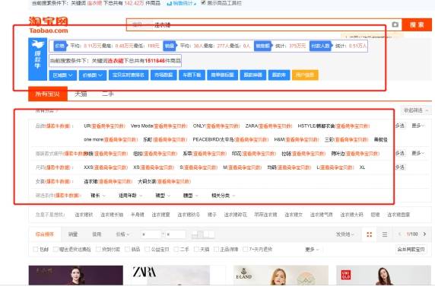Click the 销售统计 chart icon
Image resolution: width=435 pixels, height=287 pixels.
pos(170,3)
